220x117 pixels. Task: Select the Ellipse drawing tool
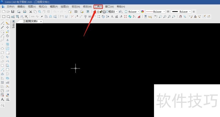pyautogui.click(x=2, y=48)
